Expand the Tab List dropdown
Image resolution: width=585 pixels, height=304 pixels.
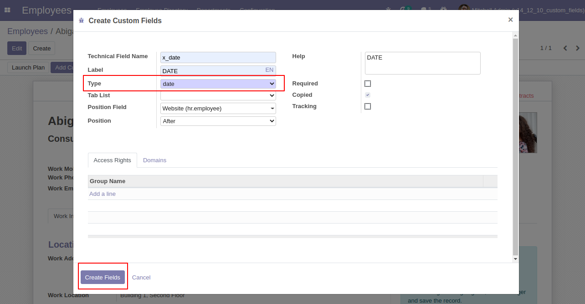click(218, 95)
